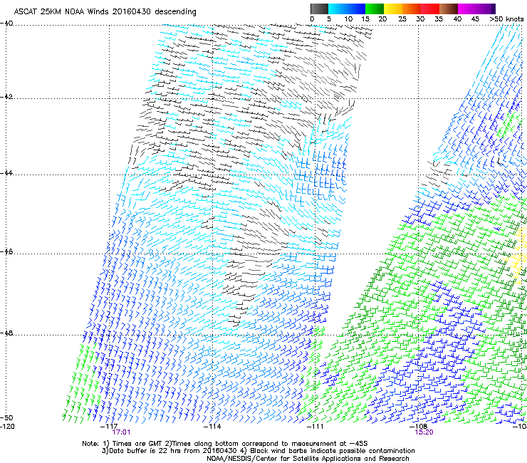Click the '-114' longitude axis label
The image size is (527, 463).
[212, 427]
